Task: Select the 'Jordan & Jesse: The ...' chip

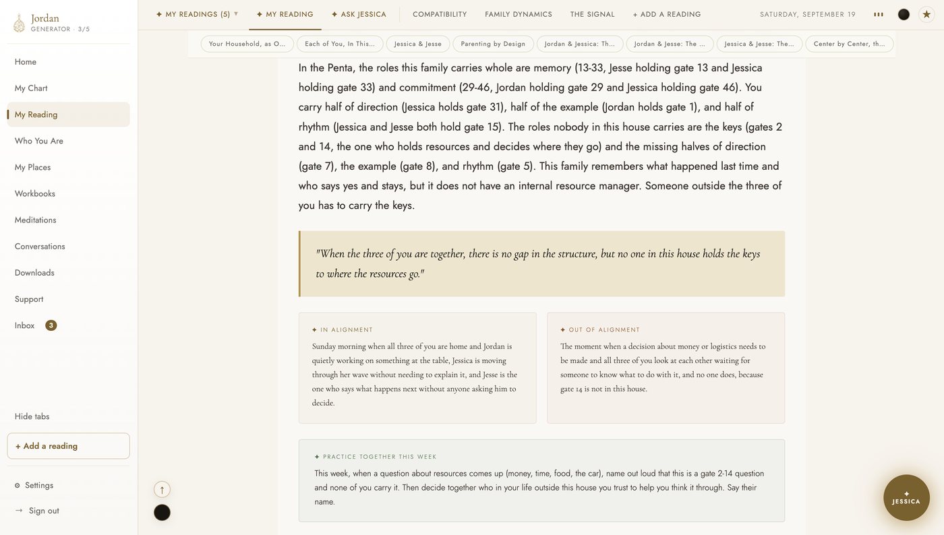Action: point(670,44)
